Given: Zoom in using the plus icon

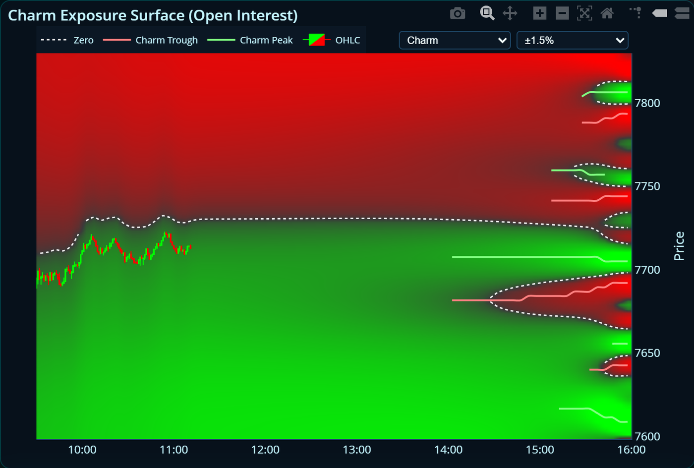Looking at the screenshot, I should coord(540,13).
